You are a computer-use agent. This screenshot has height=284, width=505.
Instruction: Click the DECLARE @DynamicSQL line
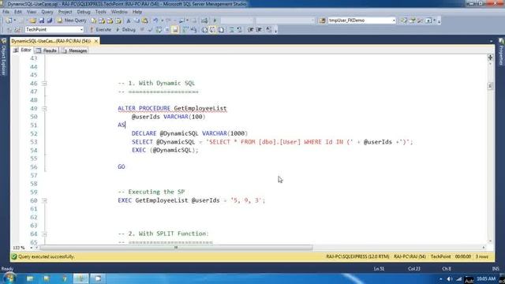pos(189,133)
